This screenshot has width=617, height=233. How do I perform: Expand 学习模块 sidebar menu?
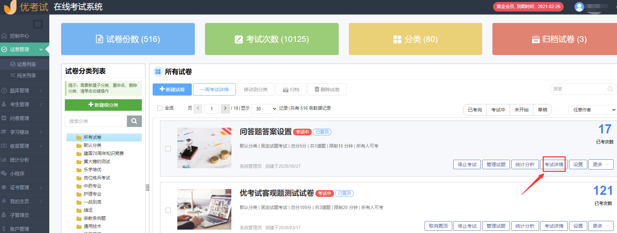25,132
